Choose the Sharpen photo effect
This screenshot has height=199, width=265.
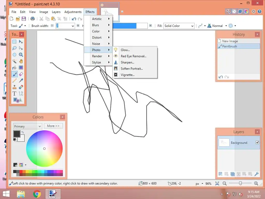[x=135, y=62]
